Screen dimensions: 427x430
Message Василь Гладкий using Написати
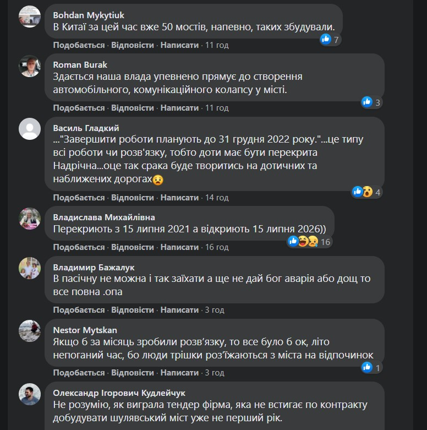click(179, 197)
